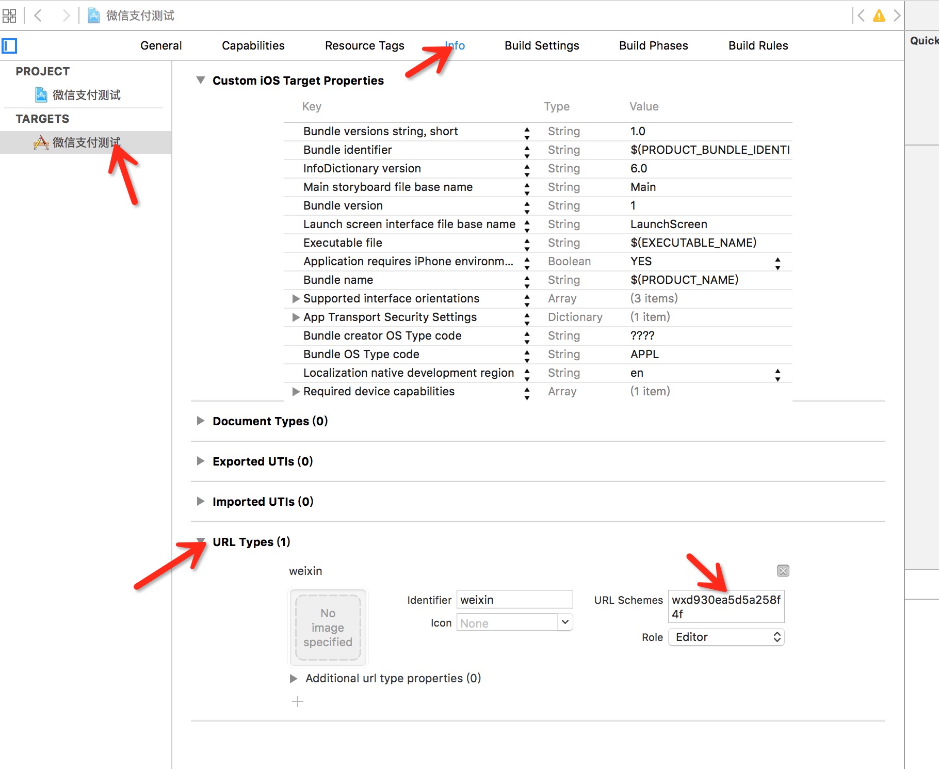This screenshot has height=769, width=939.
Task: Switch to the General tab
Action: (161, 45)
